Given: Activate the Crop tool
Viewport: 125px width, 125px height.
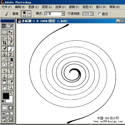Looking at the screenshot, I should coord(4,43).
